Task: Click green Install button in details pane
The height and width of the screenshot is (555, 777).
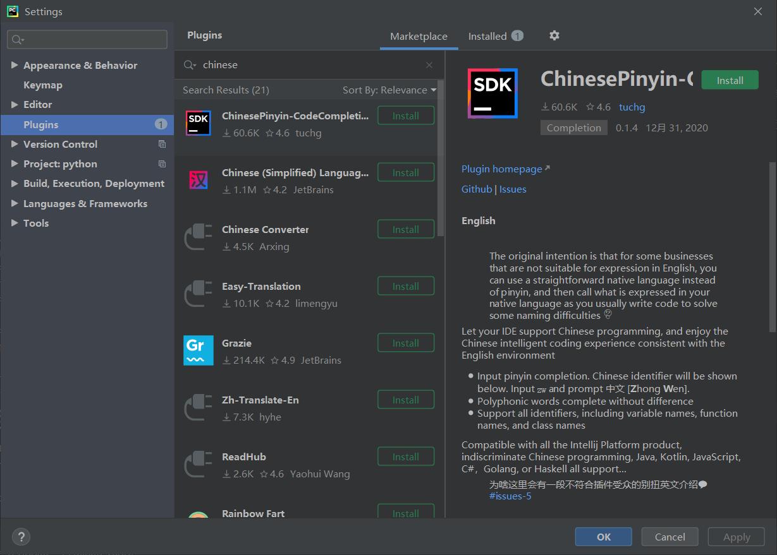Action: [730, 80]
